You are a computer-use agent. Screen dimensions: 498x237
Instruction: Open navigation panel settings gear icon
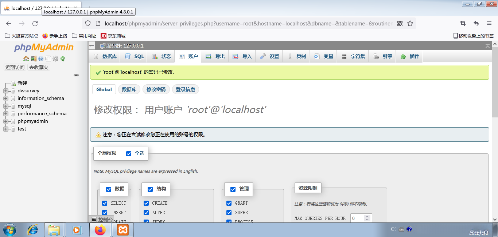55,59
